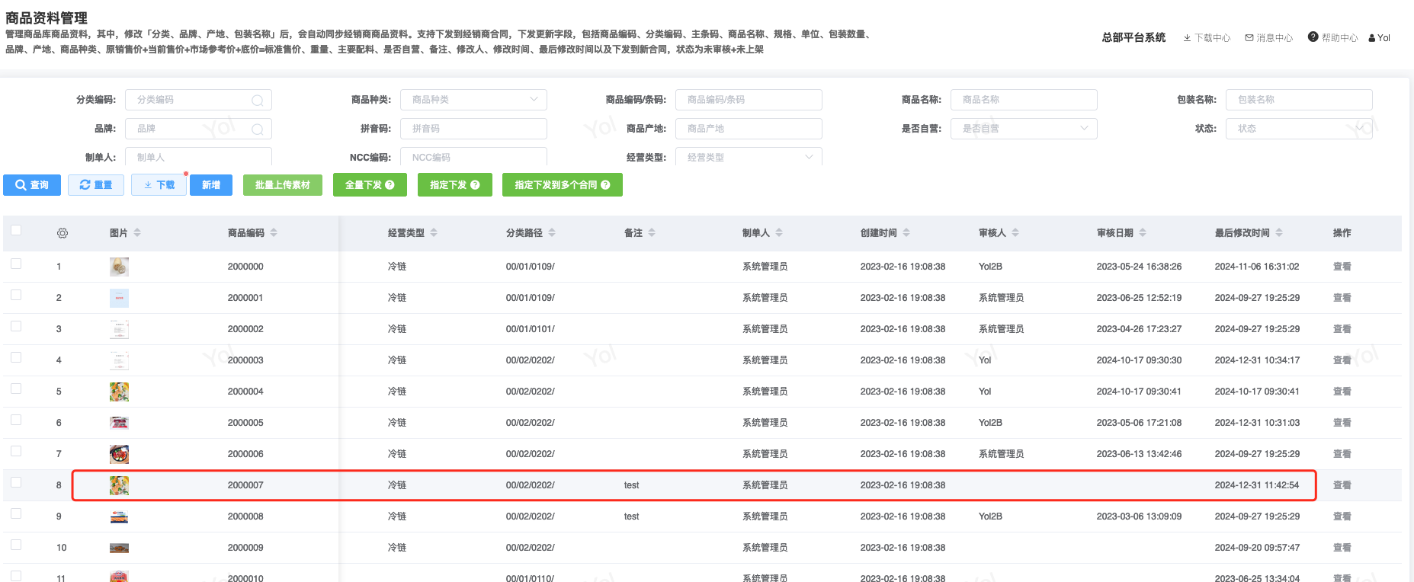Click product thumbnail for item 2000004
The width and height of the screenshot is (1414, 582).
tap(119, 392)
